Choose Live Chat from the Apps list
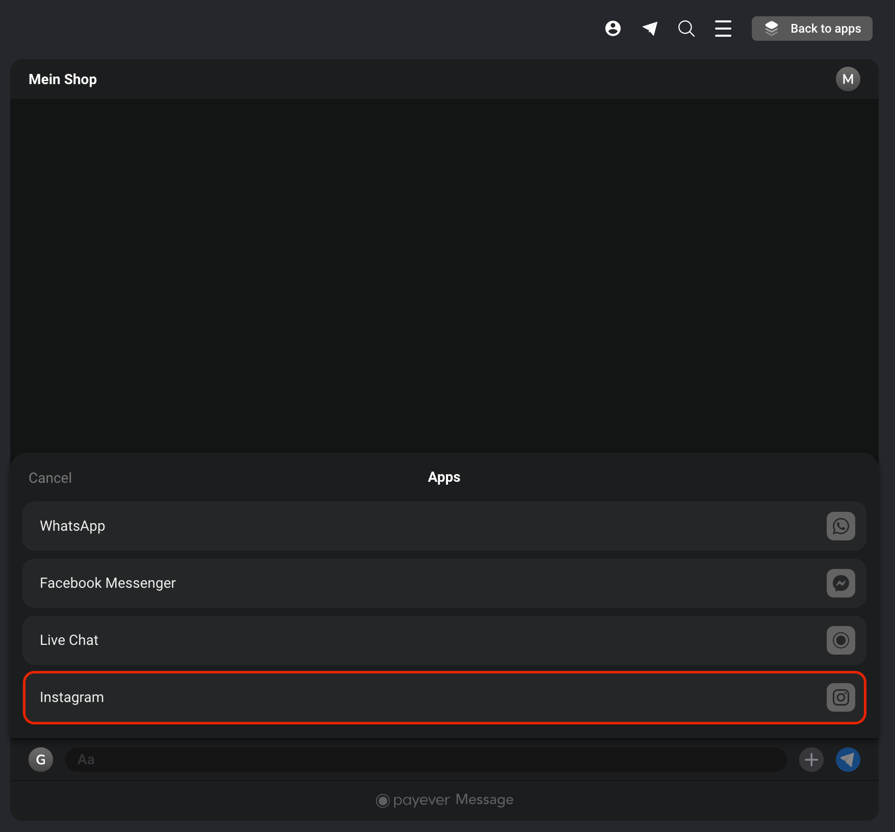The width and height of the screenshot is (895, 832). pyautogui.click(x=444, y=640)
